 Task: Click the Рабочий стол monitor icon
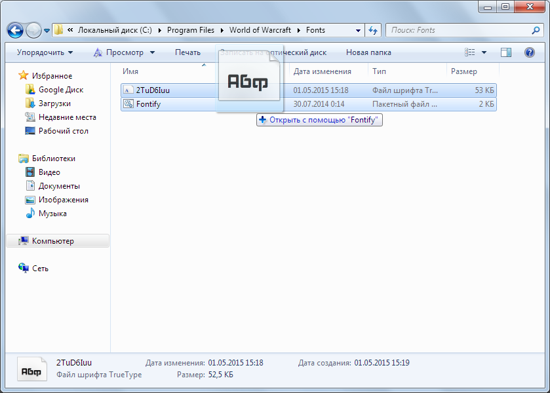coord(30,131)
